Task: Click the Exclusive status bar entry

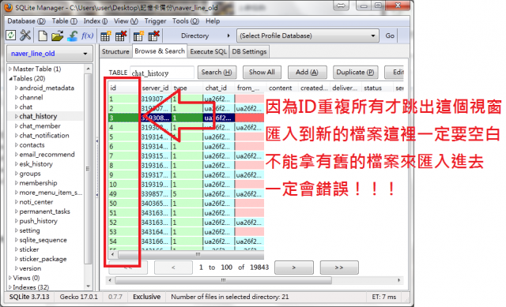Action: coord(146,297)
